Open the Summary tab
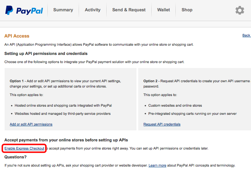This screenshot has height=174, width=251. point(63,10)
